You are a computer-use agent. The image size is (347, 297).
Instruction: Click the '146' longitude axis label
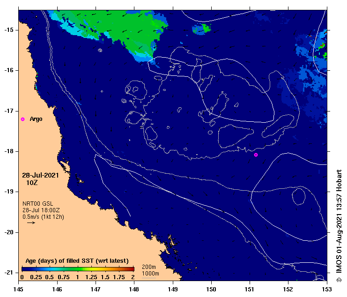[x=57, y=289]
